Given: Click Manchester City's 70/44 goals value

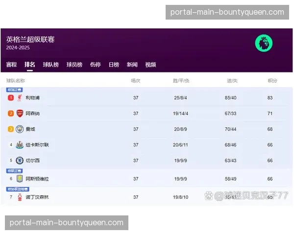Looking at the screenshot, I should pos(230,129).
